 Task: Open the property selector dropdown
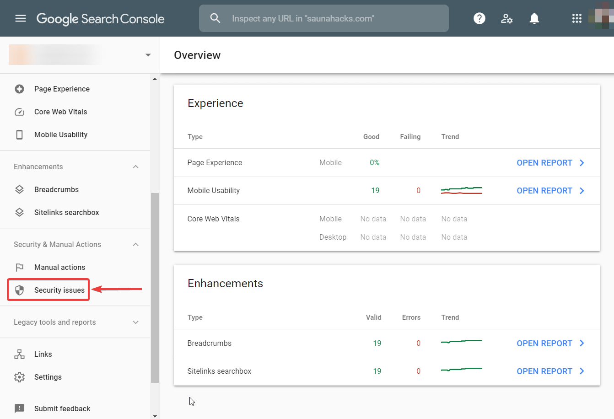(147, 54)
